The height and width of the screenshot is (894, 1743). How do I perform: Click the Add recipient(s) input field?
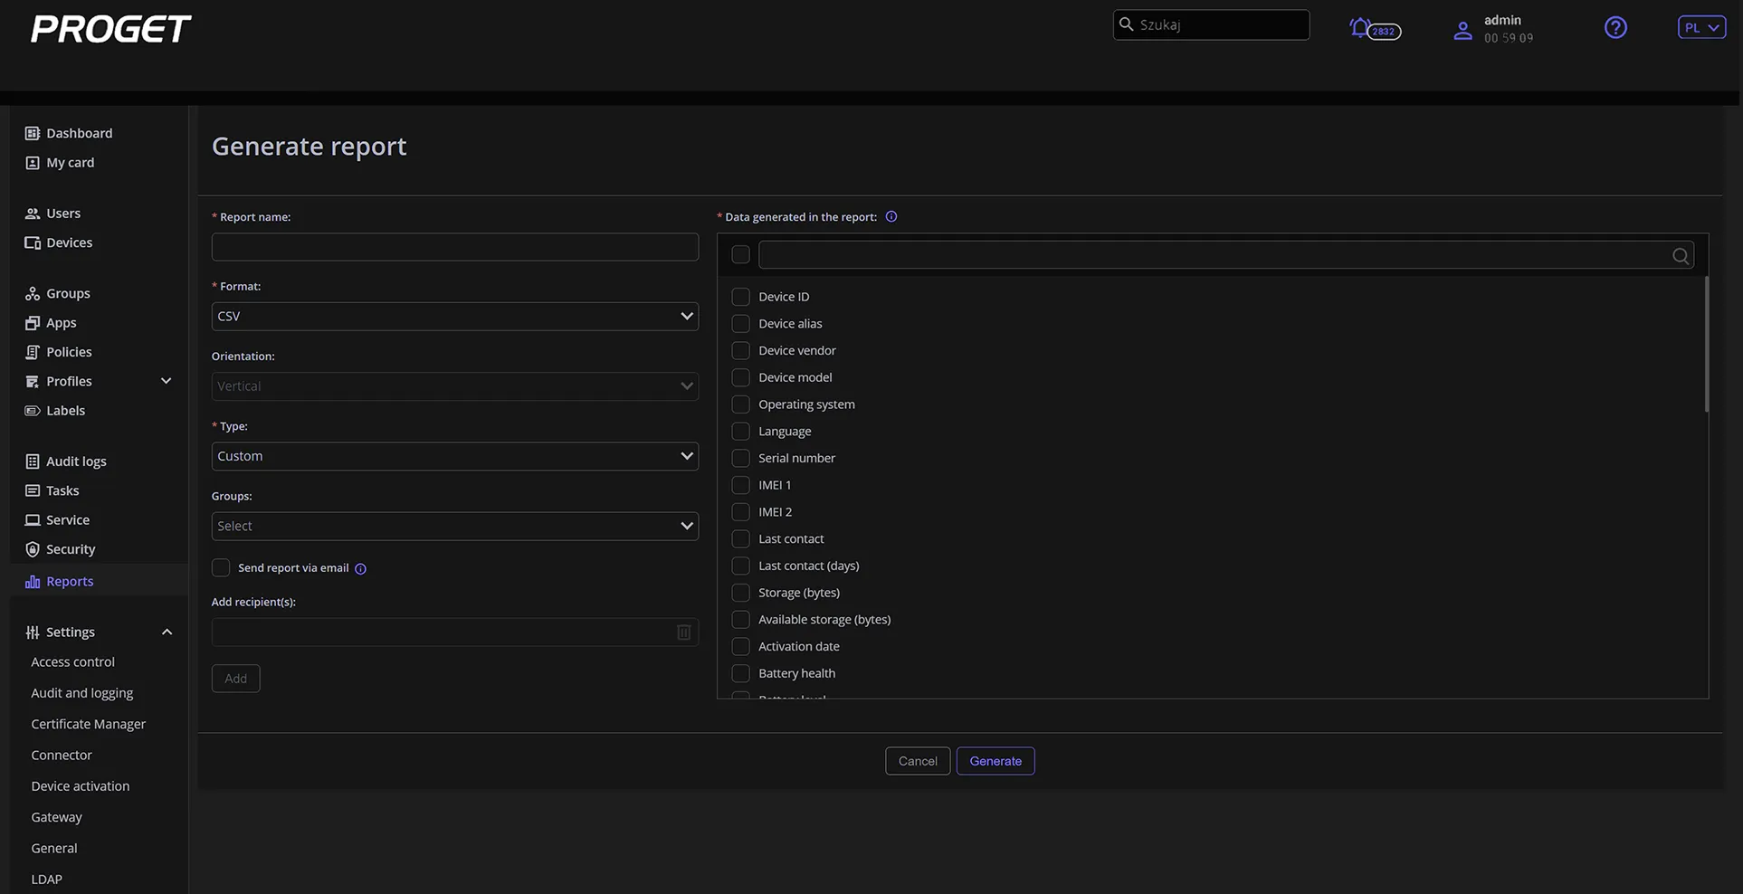pyautogui.click(x=455, y=632)
